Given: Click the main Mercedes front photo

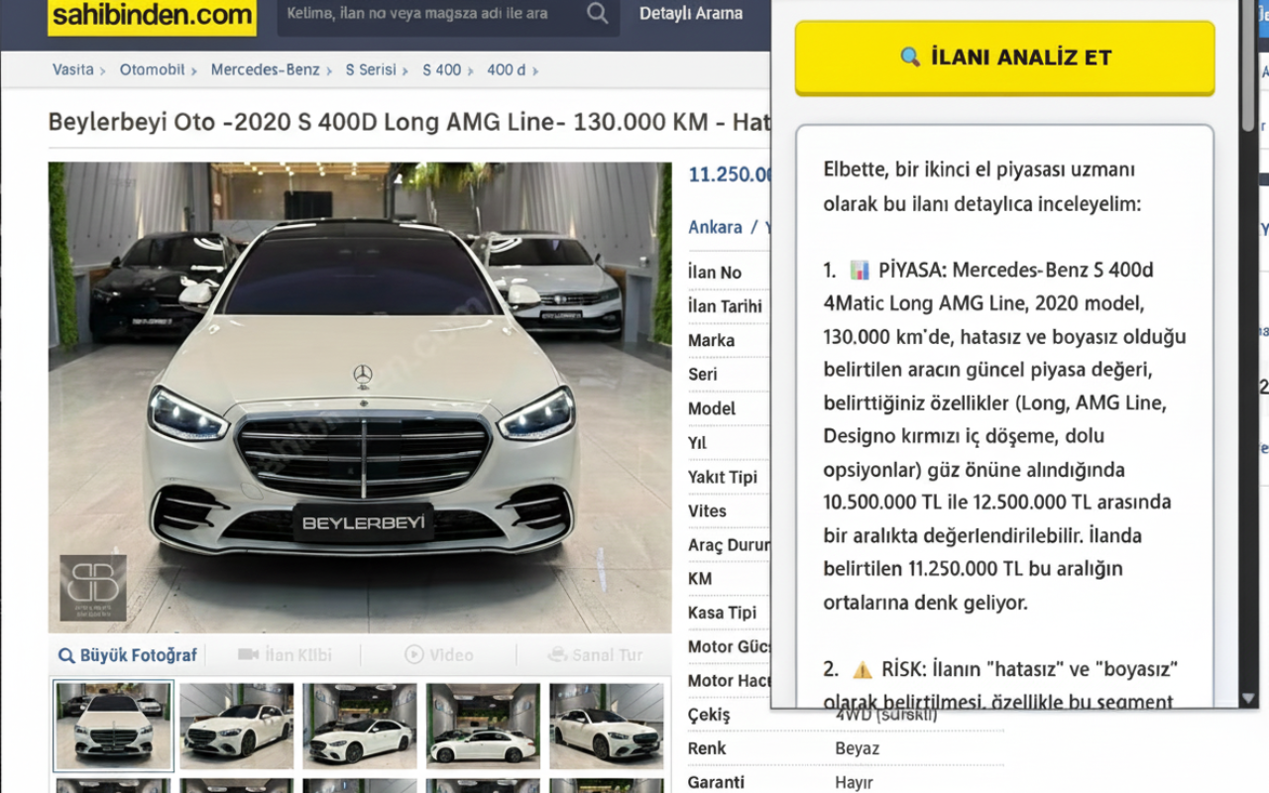Looking at the screenshot, I should (x=360, y=397).
